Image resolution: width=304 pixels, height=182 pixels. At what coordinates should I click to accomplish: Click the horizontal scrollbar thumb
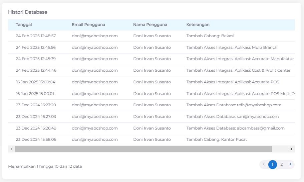point(143,149)
